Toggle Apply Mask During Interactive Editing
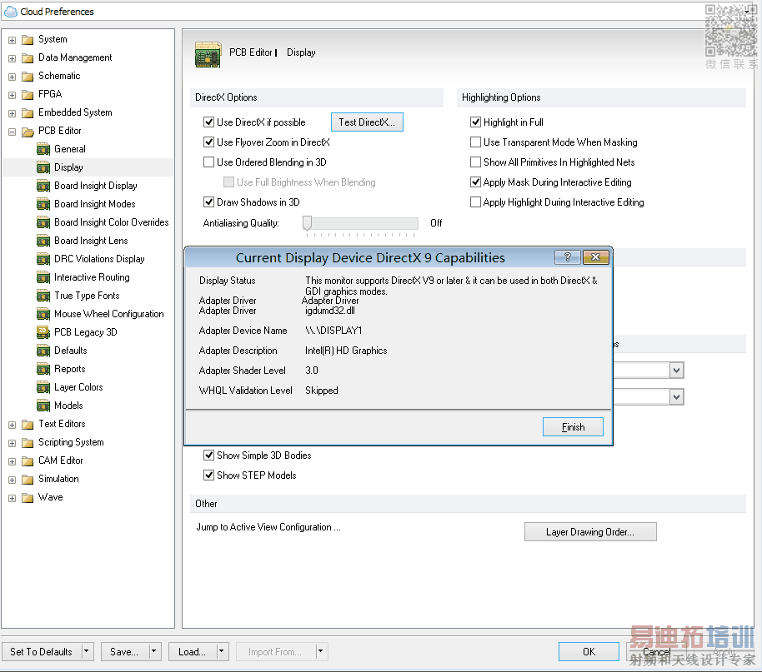This screenshot has height=672, width=762. (476, 182)
